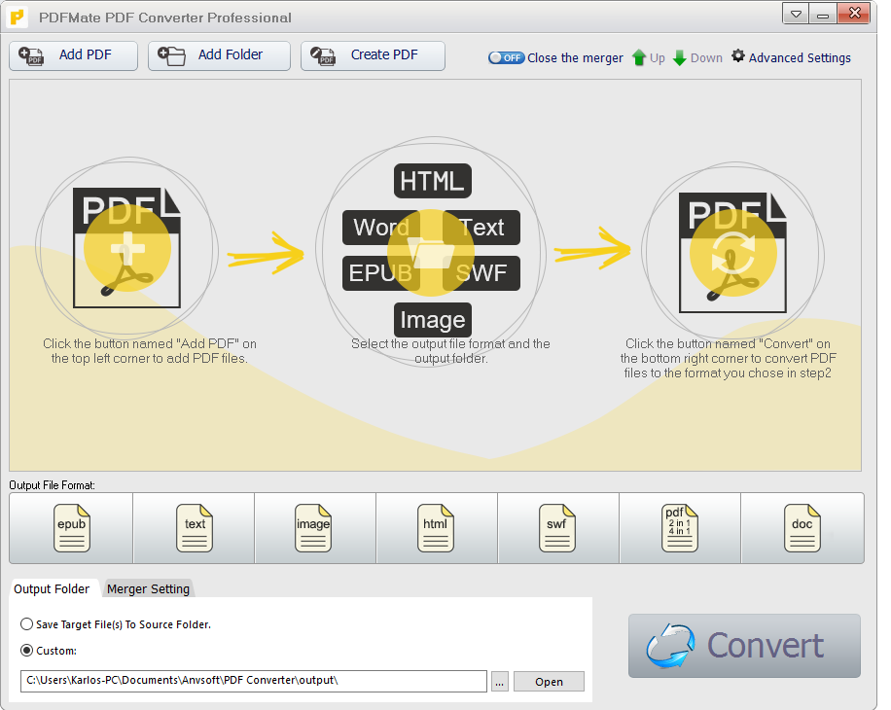The height and width of the screenshot is (710, 891).
Task: Open the output folder with the Open button
Action: pos(549,682)
